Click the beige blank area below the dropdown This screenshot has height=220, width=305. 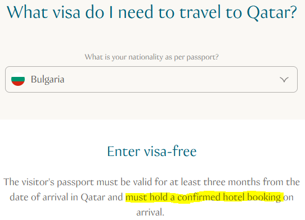tap(151, 106)
